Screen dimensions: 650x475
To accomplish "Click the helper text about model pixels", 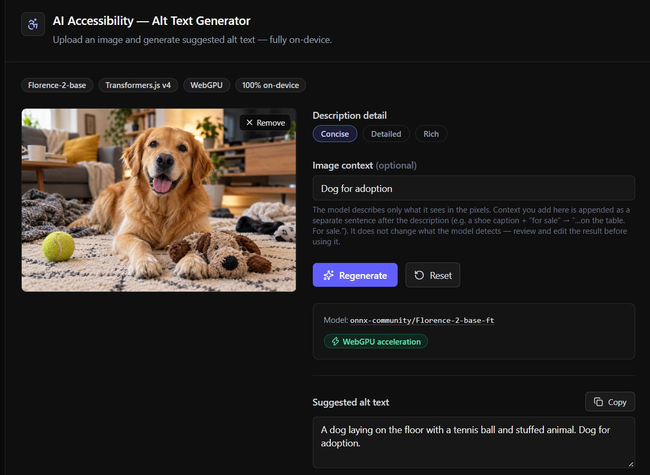I will tap(471, 226).
